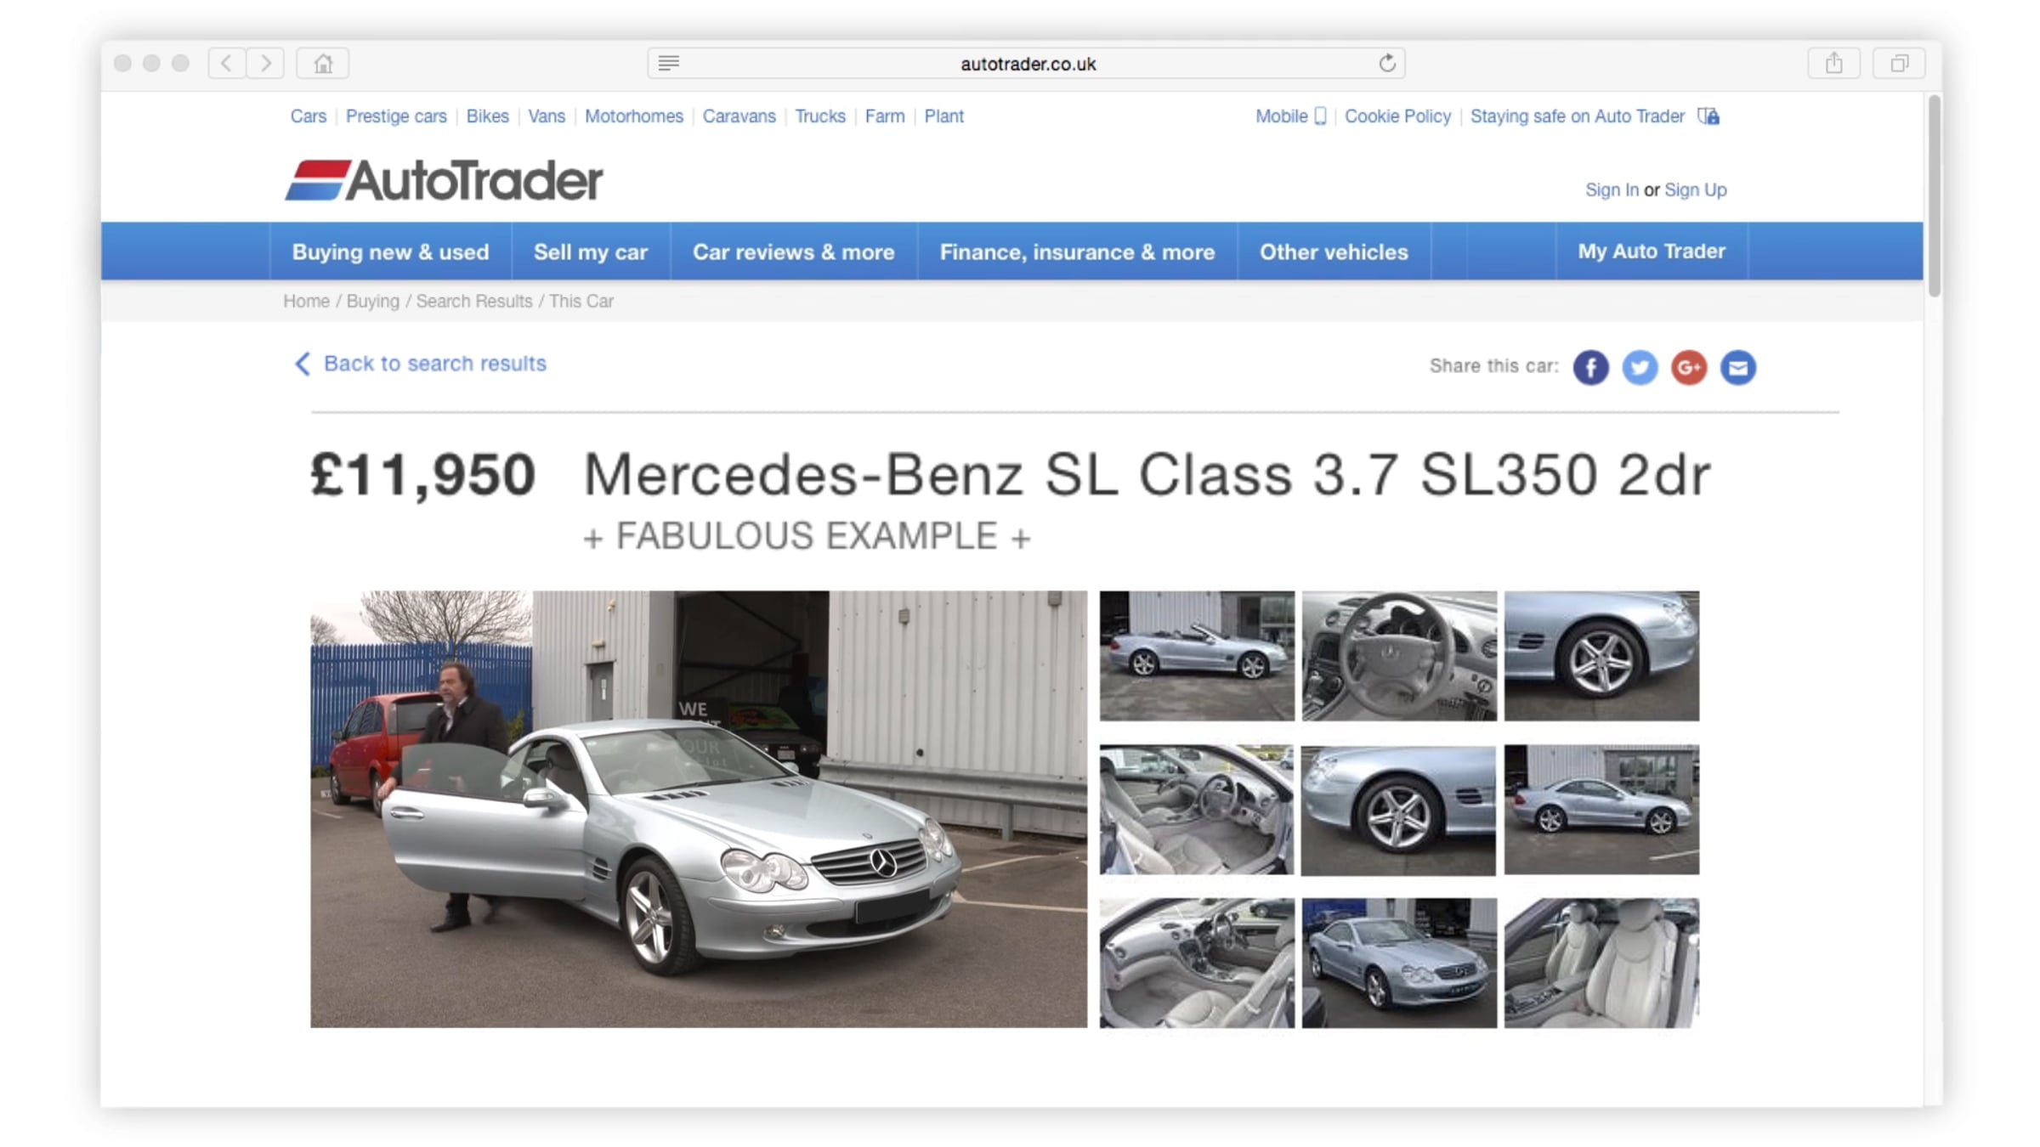
Task: Go to the browser home page icon
Action: 323,64
